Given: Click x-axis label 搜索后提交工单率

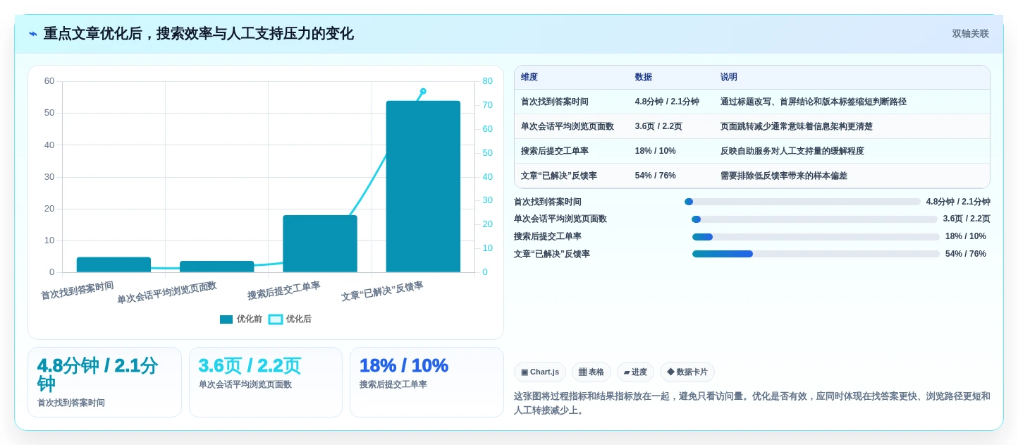Looking at the screenshot, I should pyautogui.click(x=283, y=291).
